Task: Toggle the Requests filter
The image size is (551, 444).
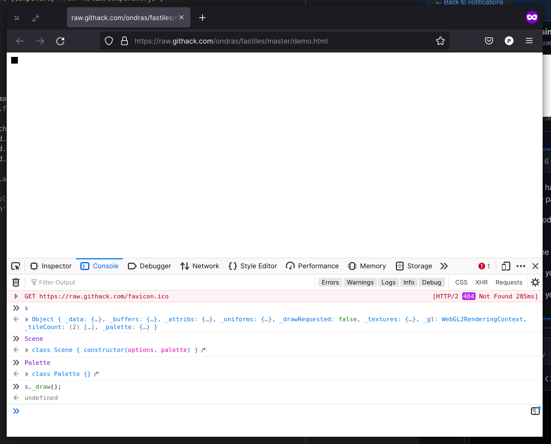Action: 509,282
